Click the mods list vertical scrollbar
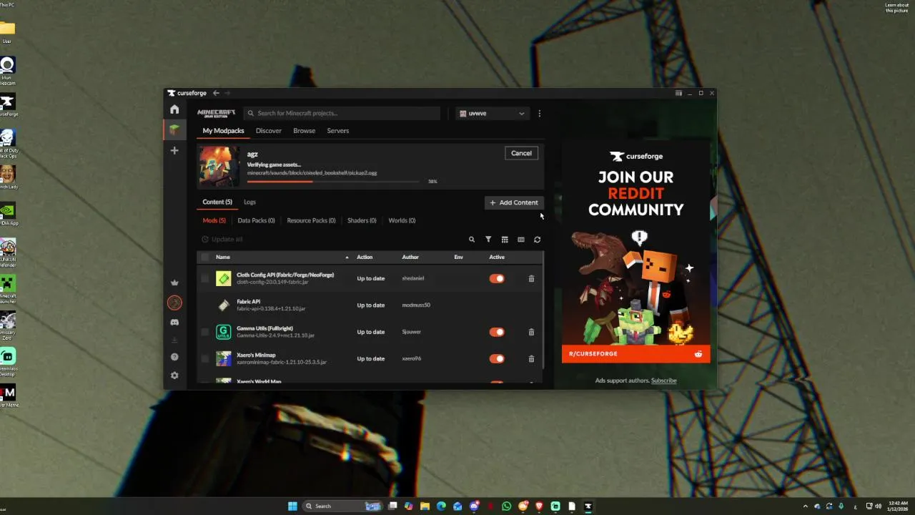Screen dimensions: 915x515 pos(544,309)
